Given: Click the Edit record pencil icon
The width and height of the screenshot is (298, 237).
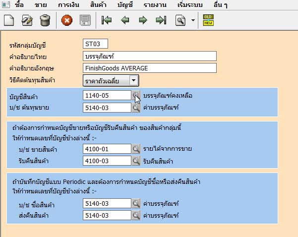Looking at the screenshot, I should click(27, 20).
